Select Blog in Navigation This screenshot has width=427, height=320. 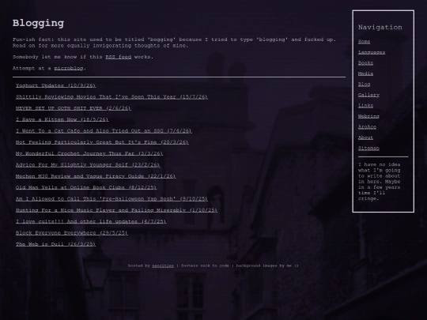[x=364, y=85]
